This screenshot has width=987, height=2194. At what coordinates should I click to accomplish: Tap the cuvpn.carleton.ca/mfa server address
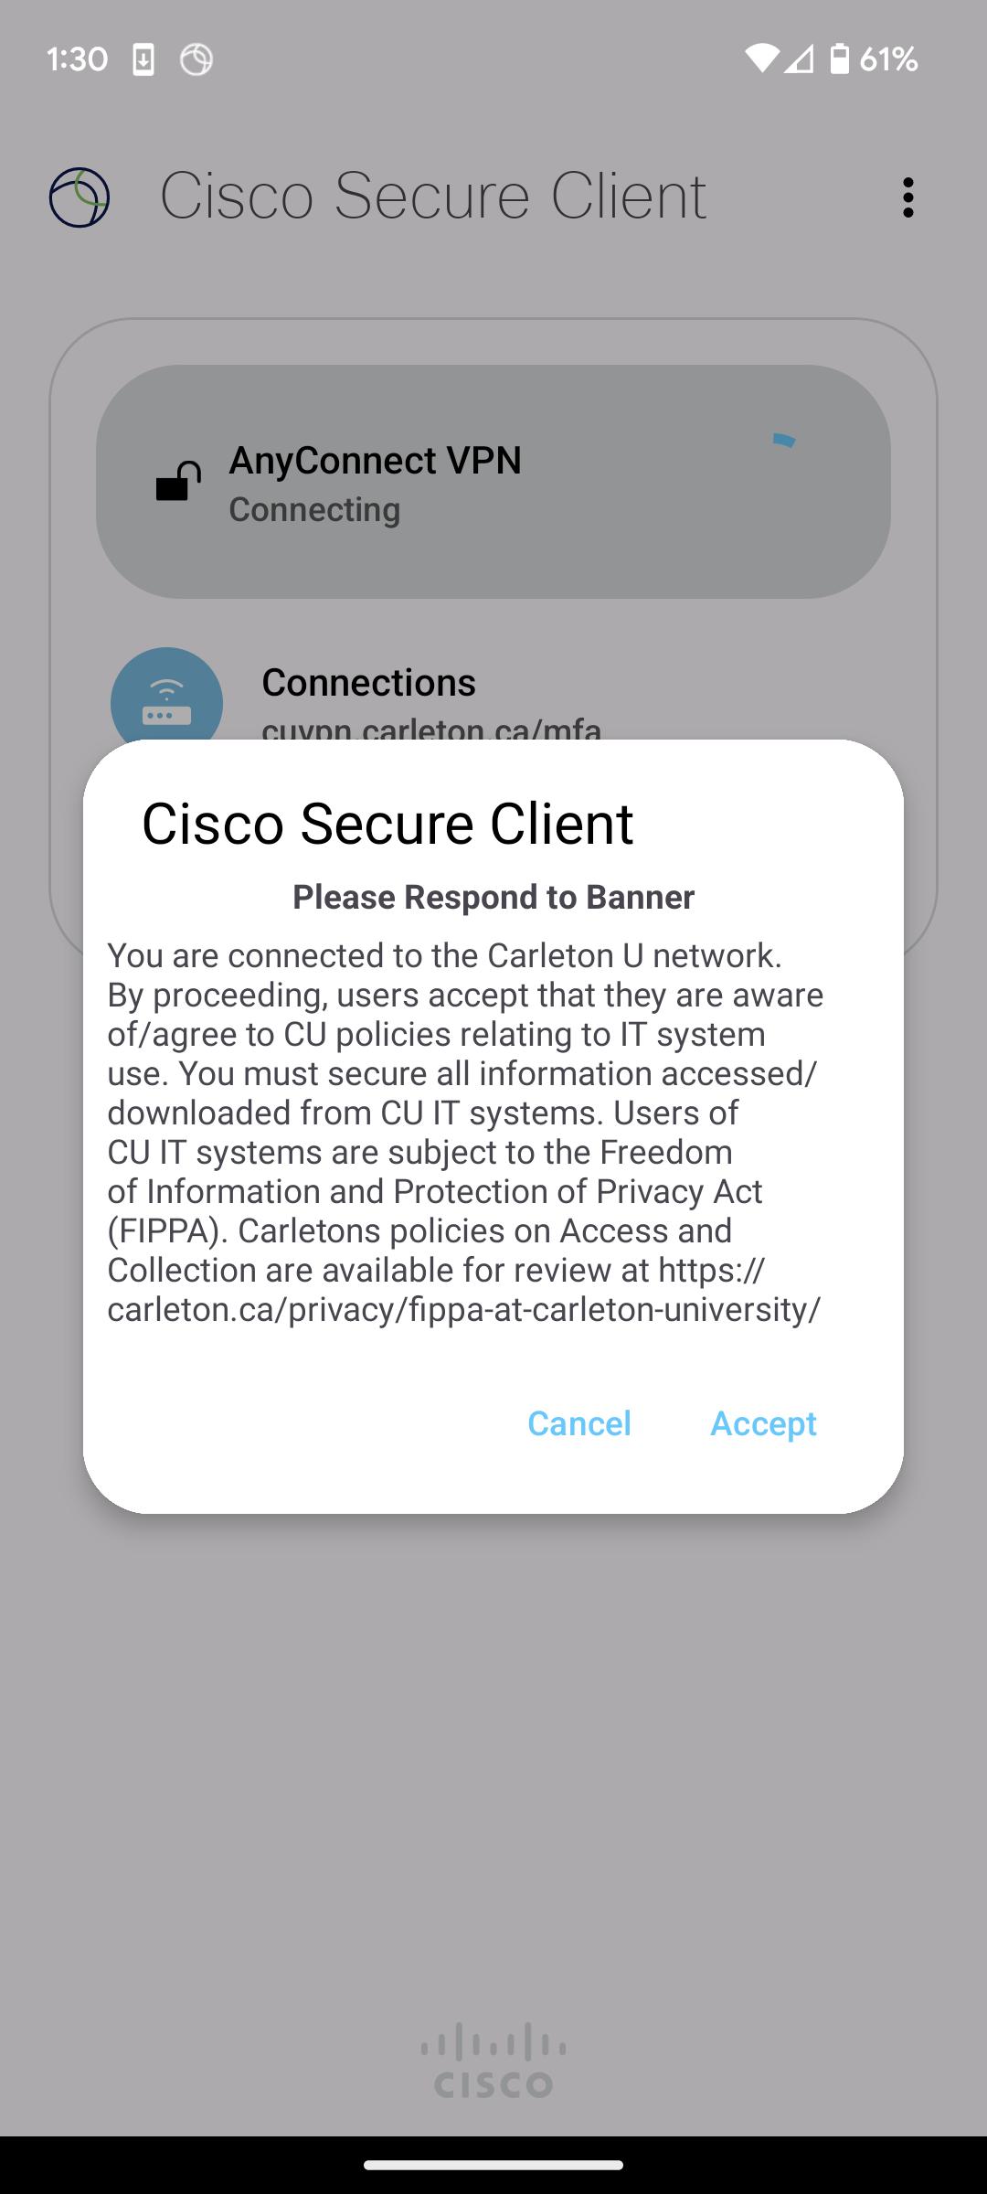point(431,729)
